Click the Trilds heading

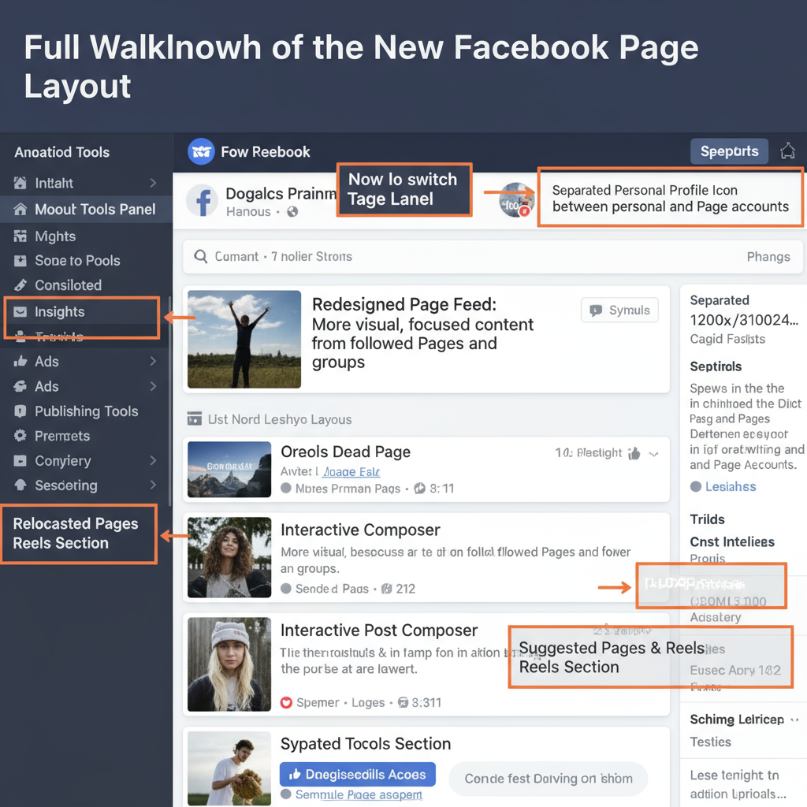[x=707, y=519]
